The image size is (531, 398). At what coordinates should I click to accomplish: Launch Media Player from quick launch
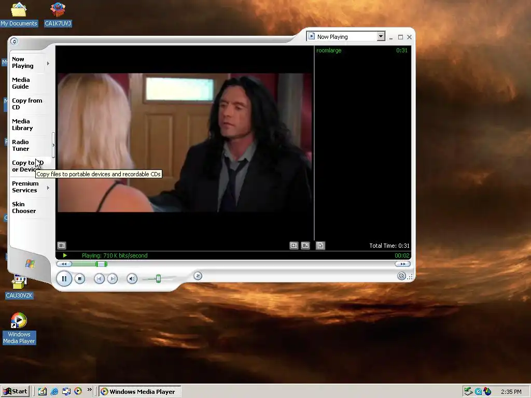click(78, 392)
